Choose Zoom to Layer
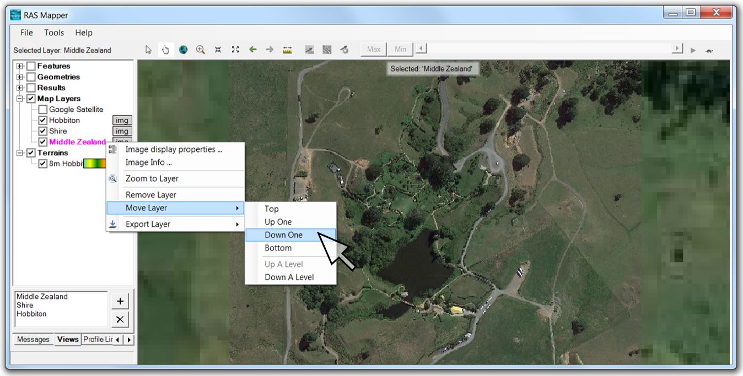 [x=175, y=178]
